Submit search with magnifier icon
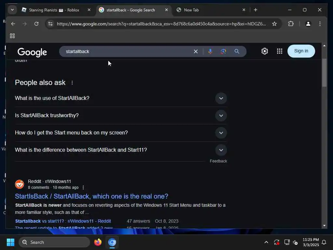The width and height of the screenshot is (333, 250). [x=237, y=51]
